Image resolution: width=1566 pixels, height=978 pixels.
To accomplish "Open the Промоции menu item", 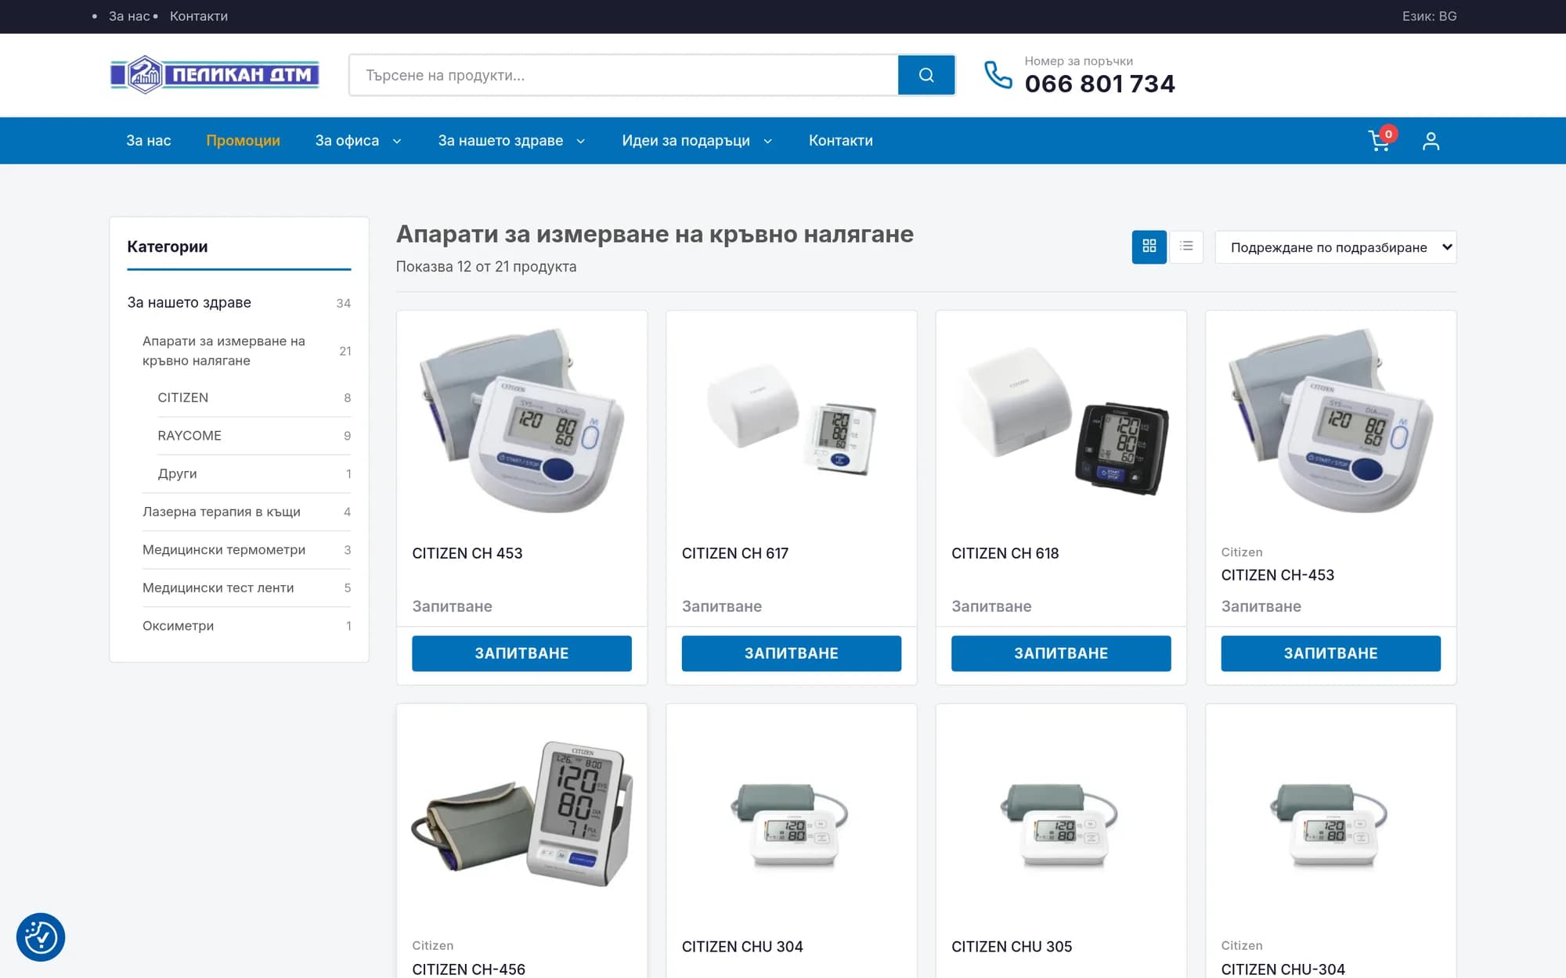I will coord(243,141).
